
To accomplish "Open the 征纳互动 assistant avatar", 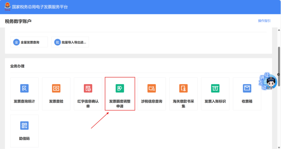I will (x=268, y=81).
